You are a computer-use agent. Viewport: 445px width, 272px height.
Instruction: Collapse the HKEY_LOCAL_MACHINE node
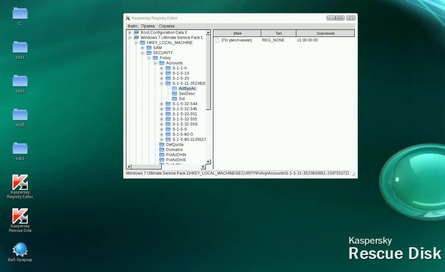[136, 43]
